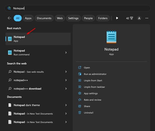Expand the Notepad Run command chevron
Screen dimensions: 155x131
click(66, 53)
